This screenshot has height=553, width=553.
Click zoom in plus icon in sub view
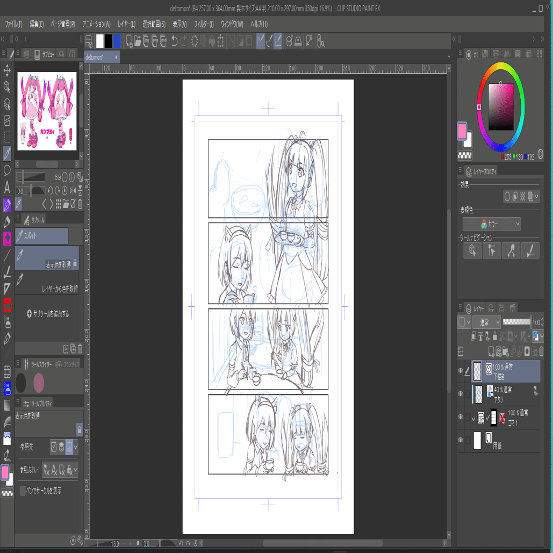[x=72, y=177]
